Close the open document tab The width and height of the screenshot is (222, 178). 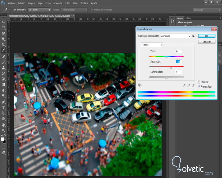(x=73, y=16)
